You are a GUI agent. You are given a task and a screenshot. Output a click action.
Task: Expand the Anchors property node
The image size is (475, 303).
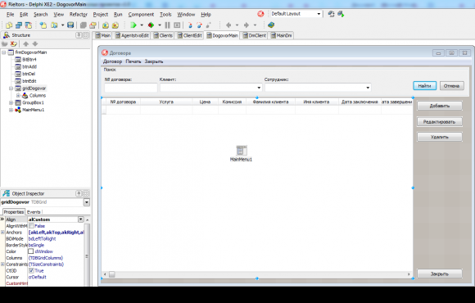point(2,233)
